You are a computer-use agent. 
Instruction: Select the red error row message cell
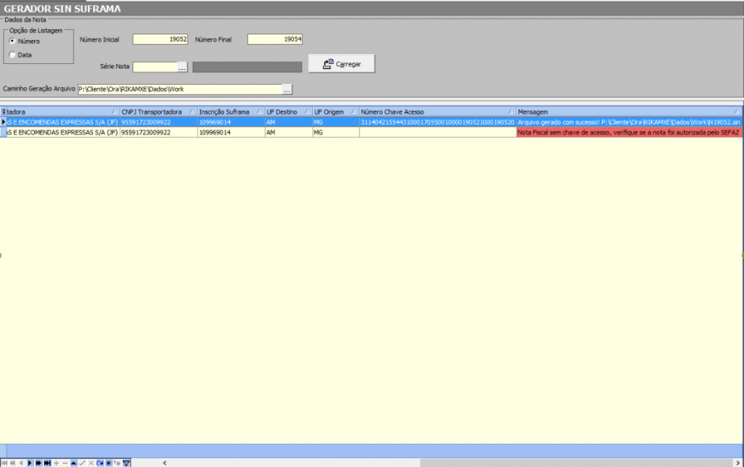[629, 132]
